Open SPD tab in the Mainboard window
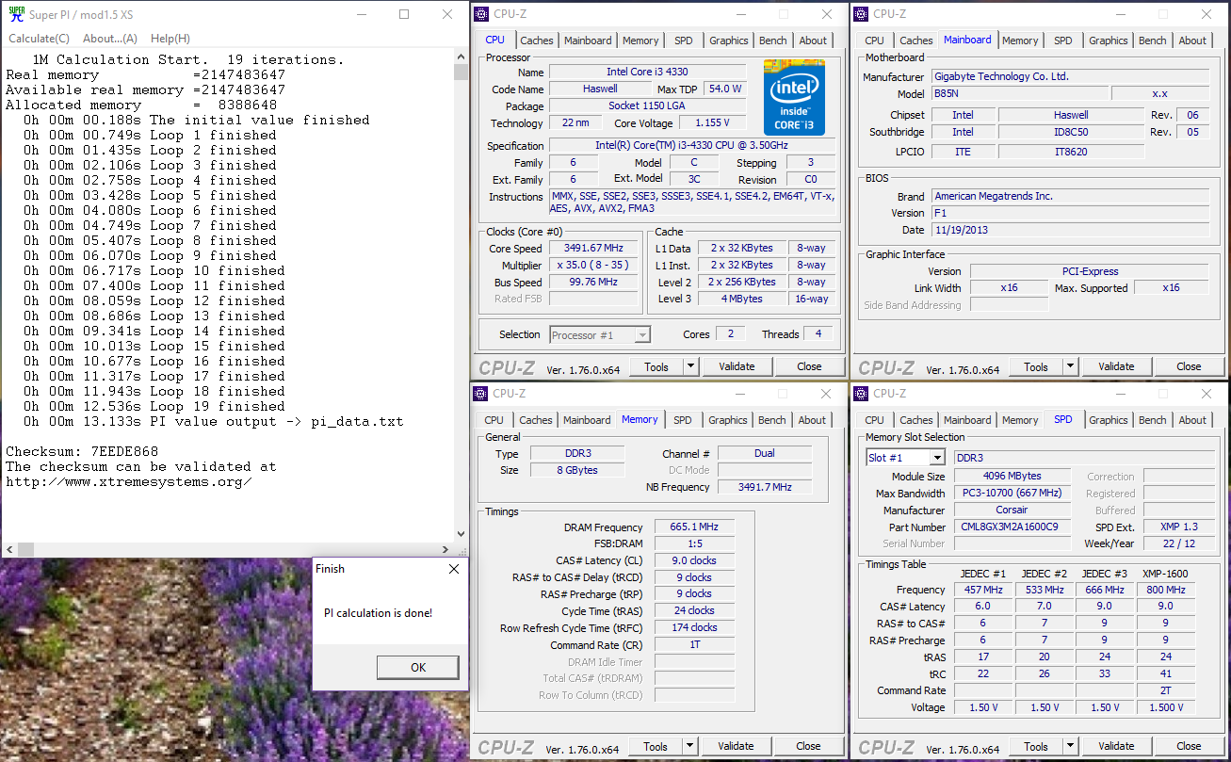Screen dimensions: 1231x762 tap(1062, 41)
